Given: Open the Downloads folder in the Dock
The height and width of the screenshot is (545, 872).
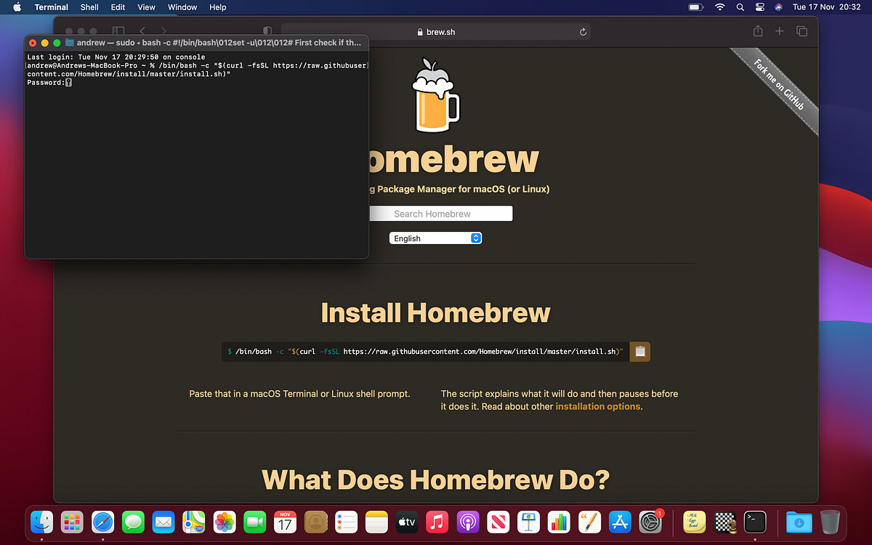Looking at the screenshot, I should 799,522.
